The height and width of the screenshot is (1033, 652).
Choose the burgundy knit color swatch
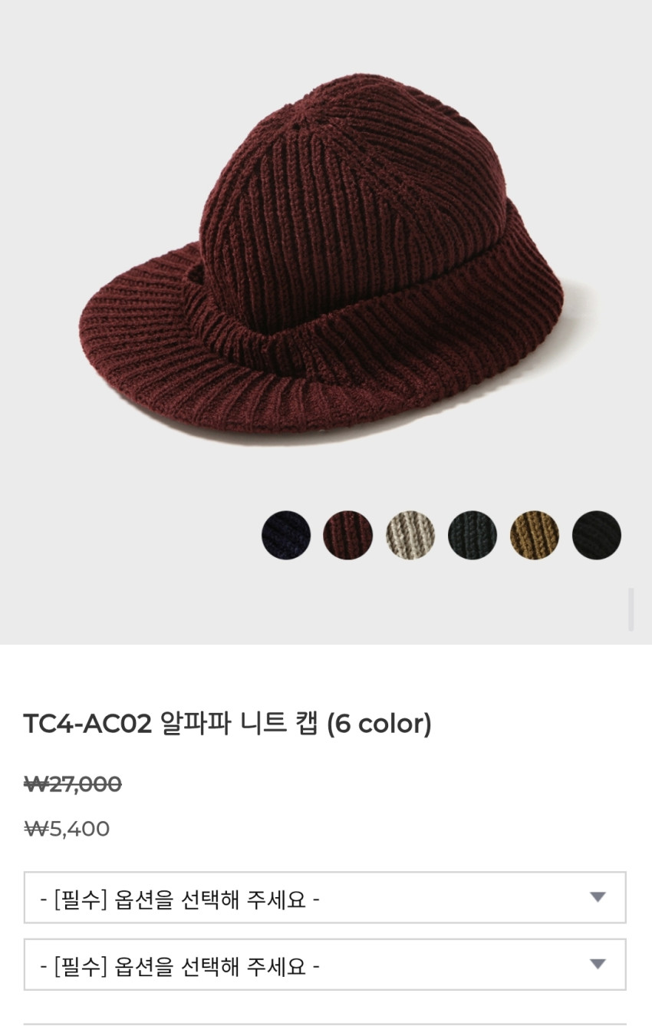(x=348, y=535)
